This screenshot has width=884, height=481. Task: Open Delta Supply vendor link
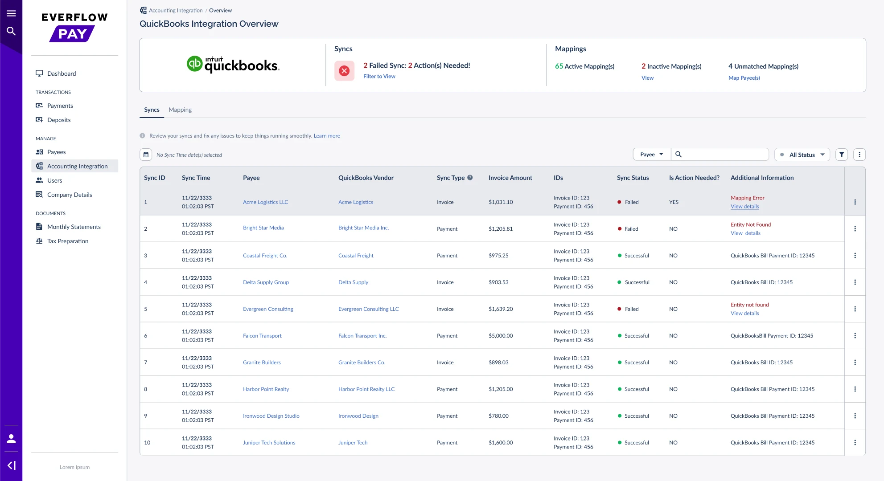(x=353, y=282)
